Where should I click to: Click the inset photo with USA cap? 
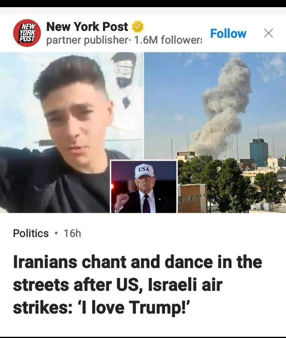pos(144,187)
